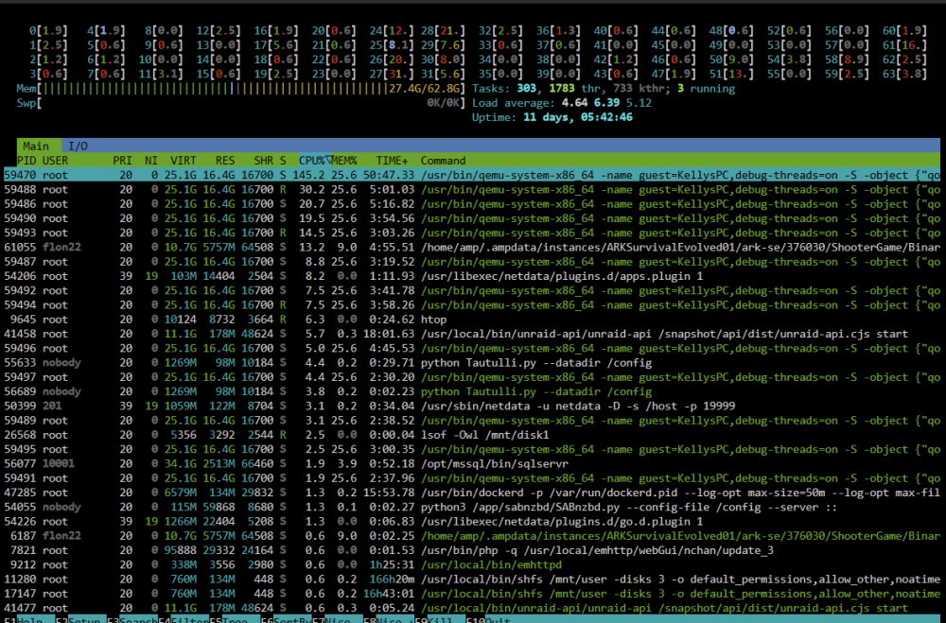Select qemu thread row PID 59488
946x623 pixels.
tap(472, 189)
